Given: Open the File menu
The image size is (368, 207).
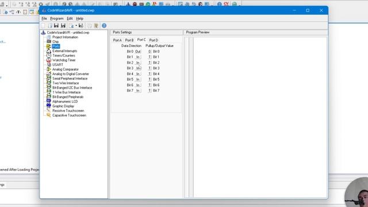Looking at the screenshot, I should click(44, 18).
